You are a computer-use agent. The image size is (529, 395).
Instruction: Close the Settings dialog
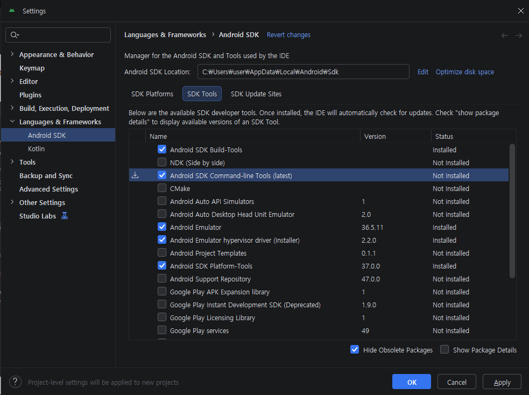[x=520, y=11]
